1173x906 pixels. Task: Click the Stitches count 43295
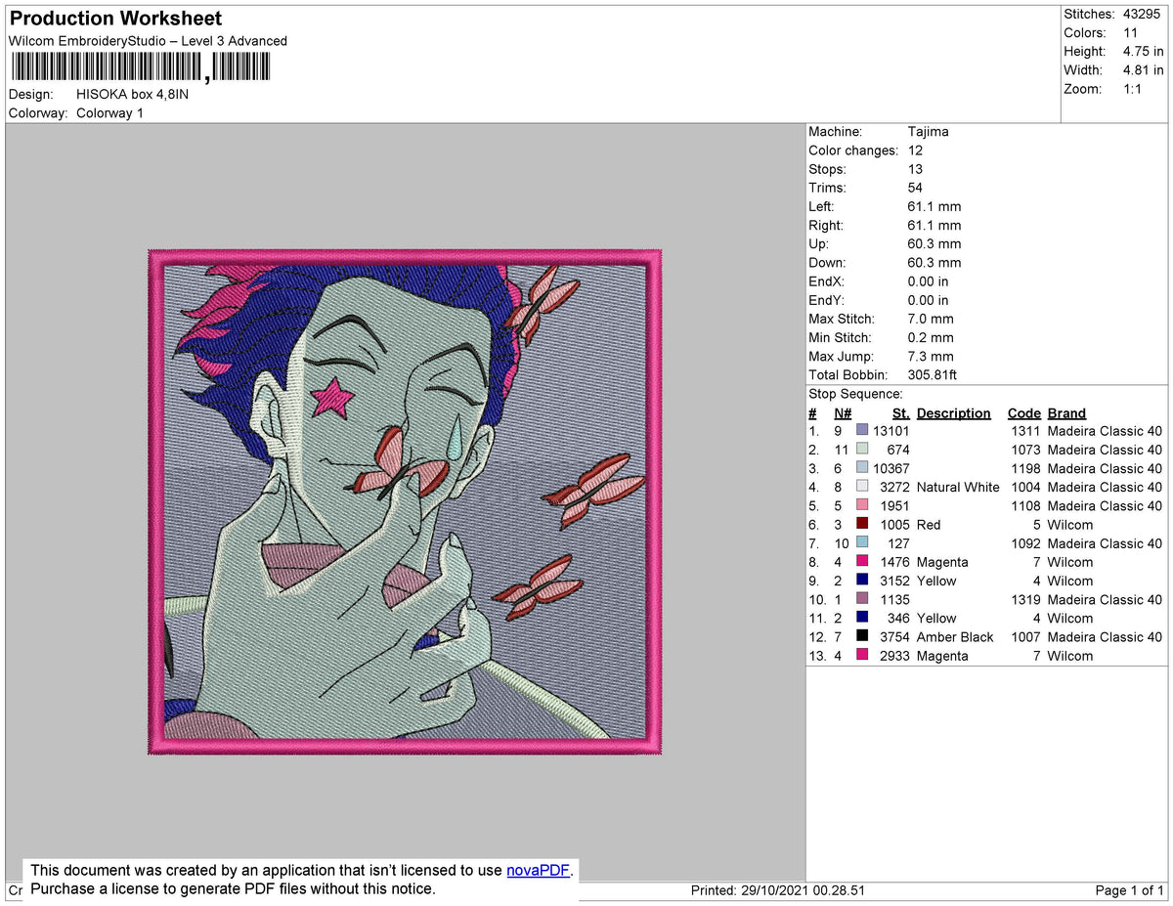pyautogui.click(x=1143, y=14)
